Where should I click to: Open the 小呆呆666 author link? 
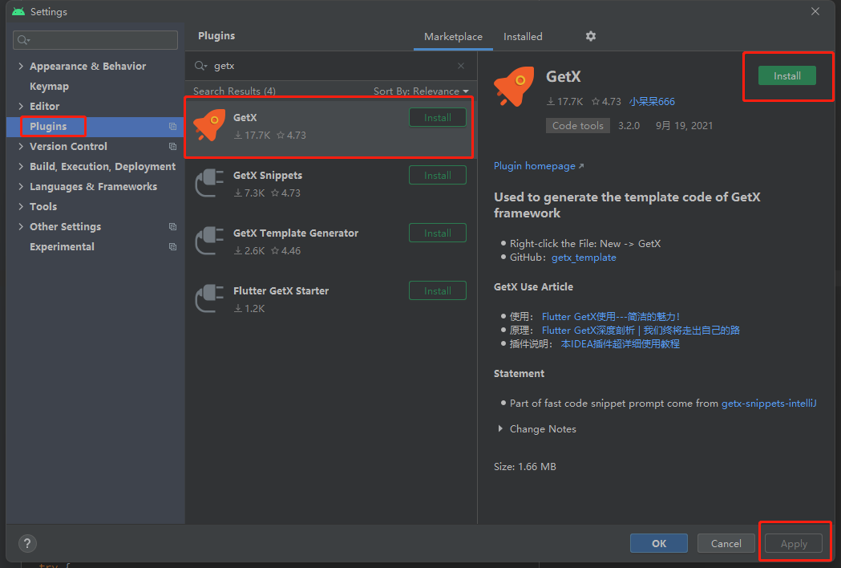pyautogui.click(x=652, y=101)
